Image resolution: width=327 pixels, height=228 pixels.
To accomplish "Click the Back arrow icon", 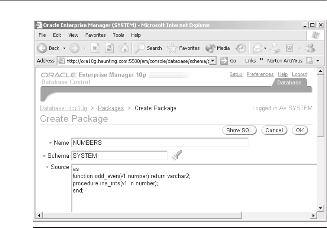I will coord(42,48).
